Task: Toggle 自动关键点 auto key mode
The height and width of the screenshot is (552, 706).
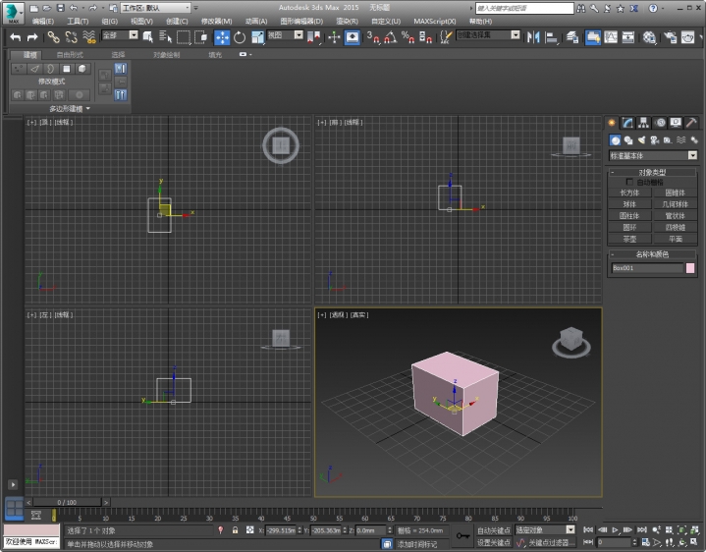Action: [x=493, y=530]
